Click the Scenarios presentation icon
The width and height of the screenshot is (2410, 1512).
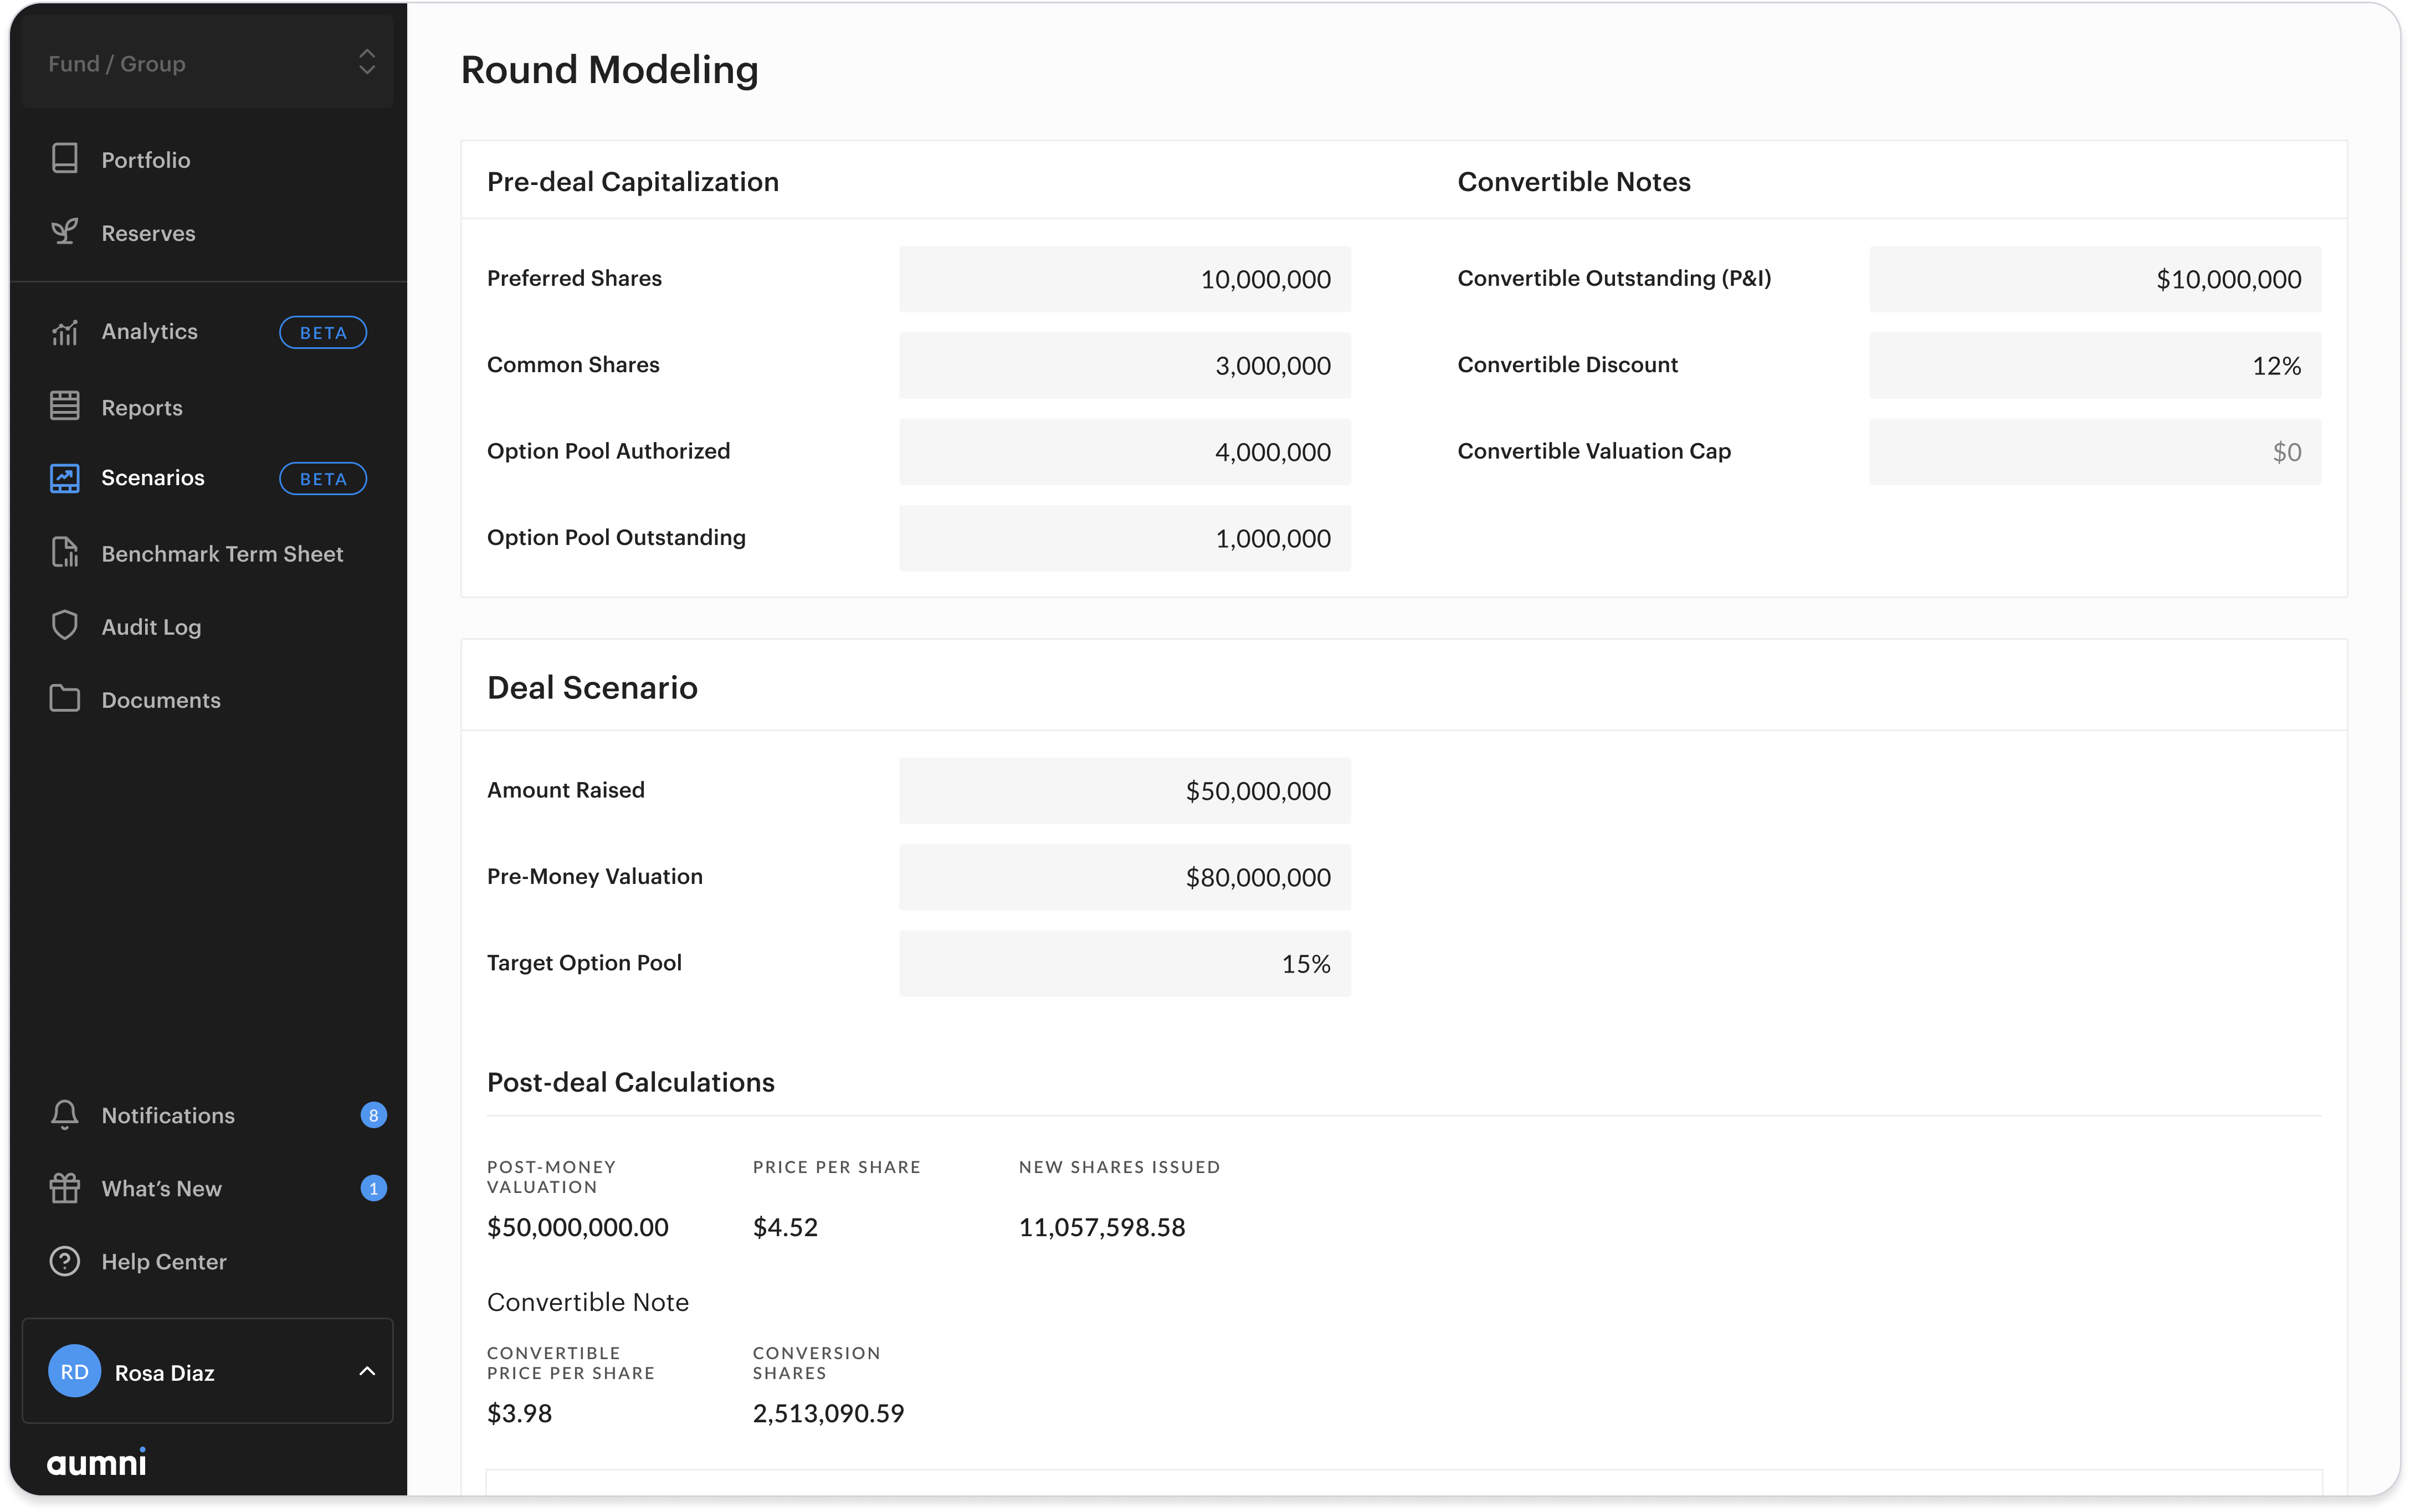point(65,478)
